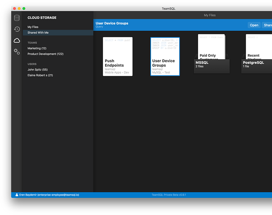Open the query history clock icon
Screen dimensions: 272x215
(17, 29)
